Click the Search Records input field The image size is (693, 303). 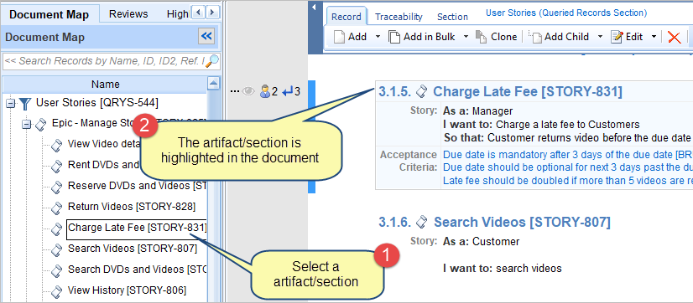click(x=105, y=61)
